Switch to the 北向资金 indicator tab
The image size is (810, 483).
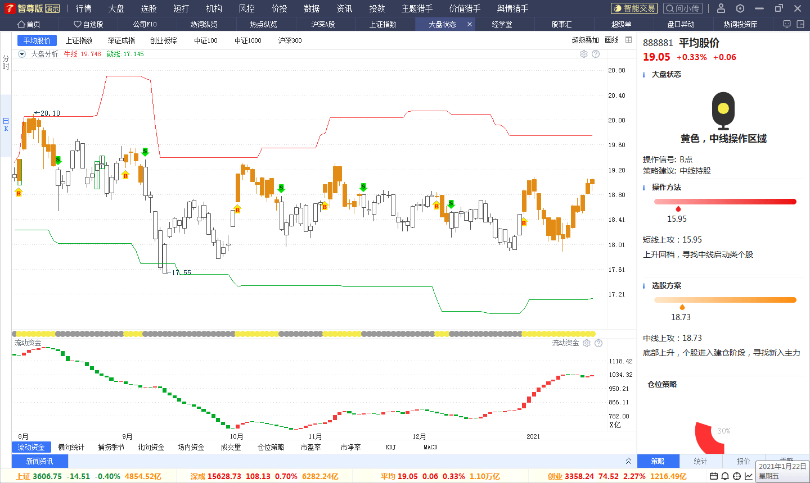[151, 447]
